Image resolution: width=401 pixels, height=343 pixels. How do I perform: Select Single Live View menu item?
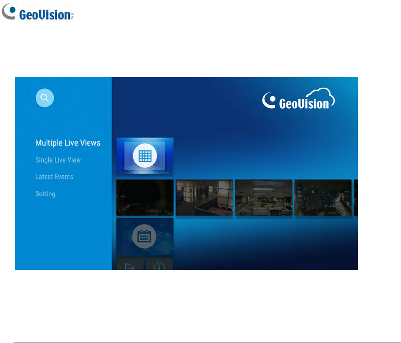pyautogui.click(x=58, y=160)
